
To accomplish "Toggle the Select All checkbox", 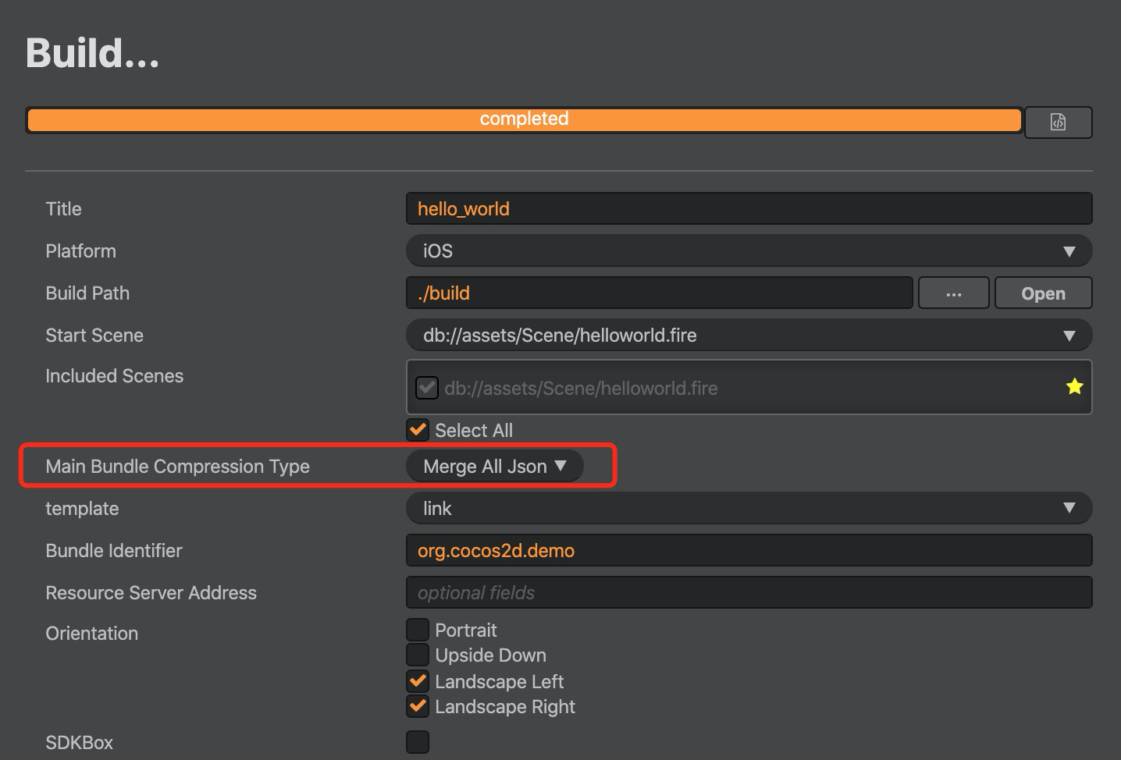I will click(418, 430).
